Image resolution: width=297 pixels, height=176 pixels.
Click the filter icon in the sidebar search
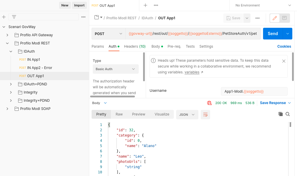(14, 17)
